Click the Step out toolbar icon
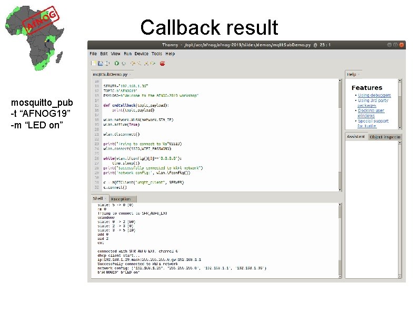The height and width of the screenshot is (313, 418). pyautogui.click(x=146, y=64)
